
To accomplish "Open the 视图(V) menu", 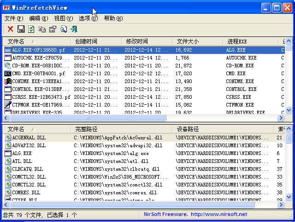I will tap(64, 18).
